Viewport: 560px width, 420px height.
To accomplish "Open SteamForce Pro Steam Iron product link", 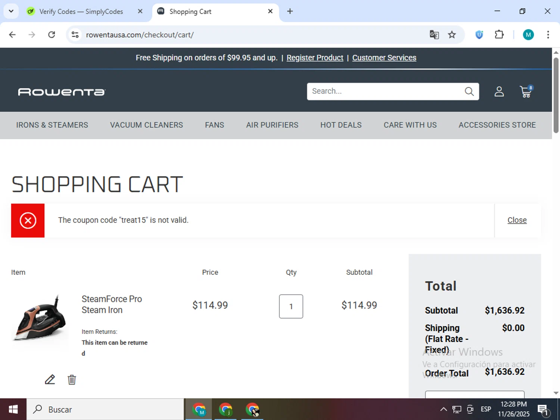I will click(x=112, y=304).
